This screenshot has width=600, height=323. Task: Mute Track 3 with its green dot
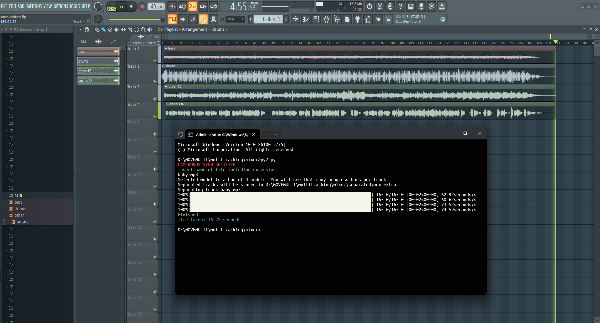(x=155, y=99)
